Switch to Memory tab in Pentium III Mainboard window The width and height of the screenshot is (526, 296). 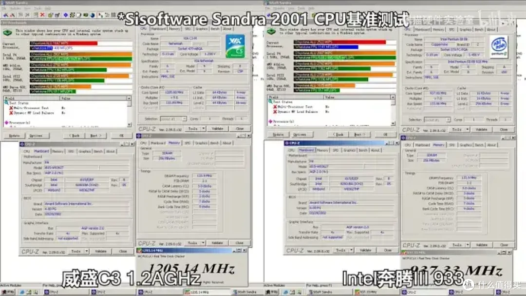[322, 151]
